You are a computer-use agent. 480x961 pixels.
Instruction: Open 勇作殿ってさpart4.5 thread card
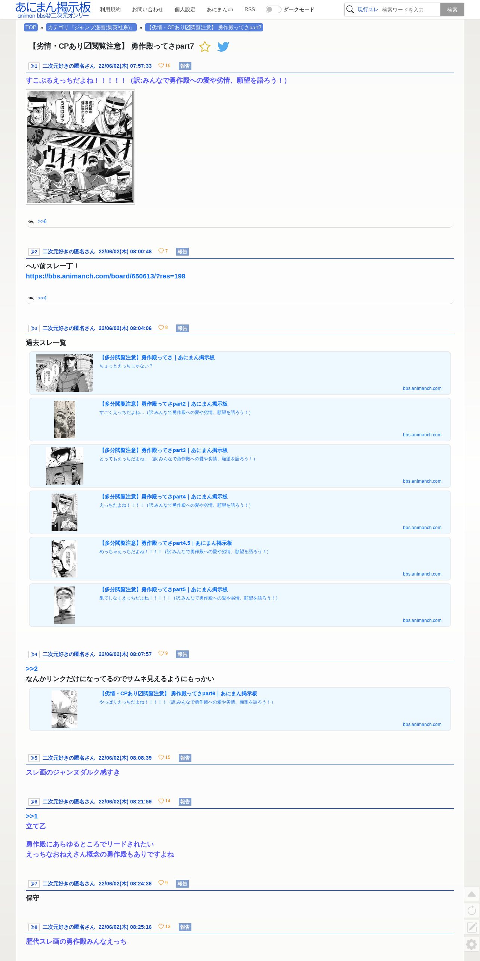[240, 559]
